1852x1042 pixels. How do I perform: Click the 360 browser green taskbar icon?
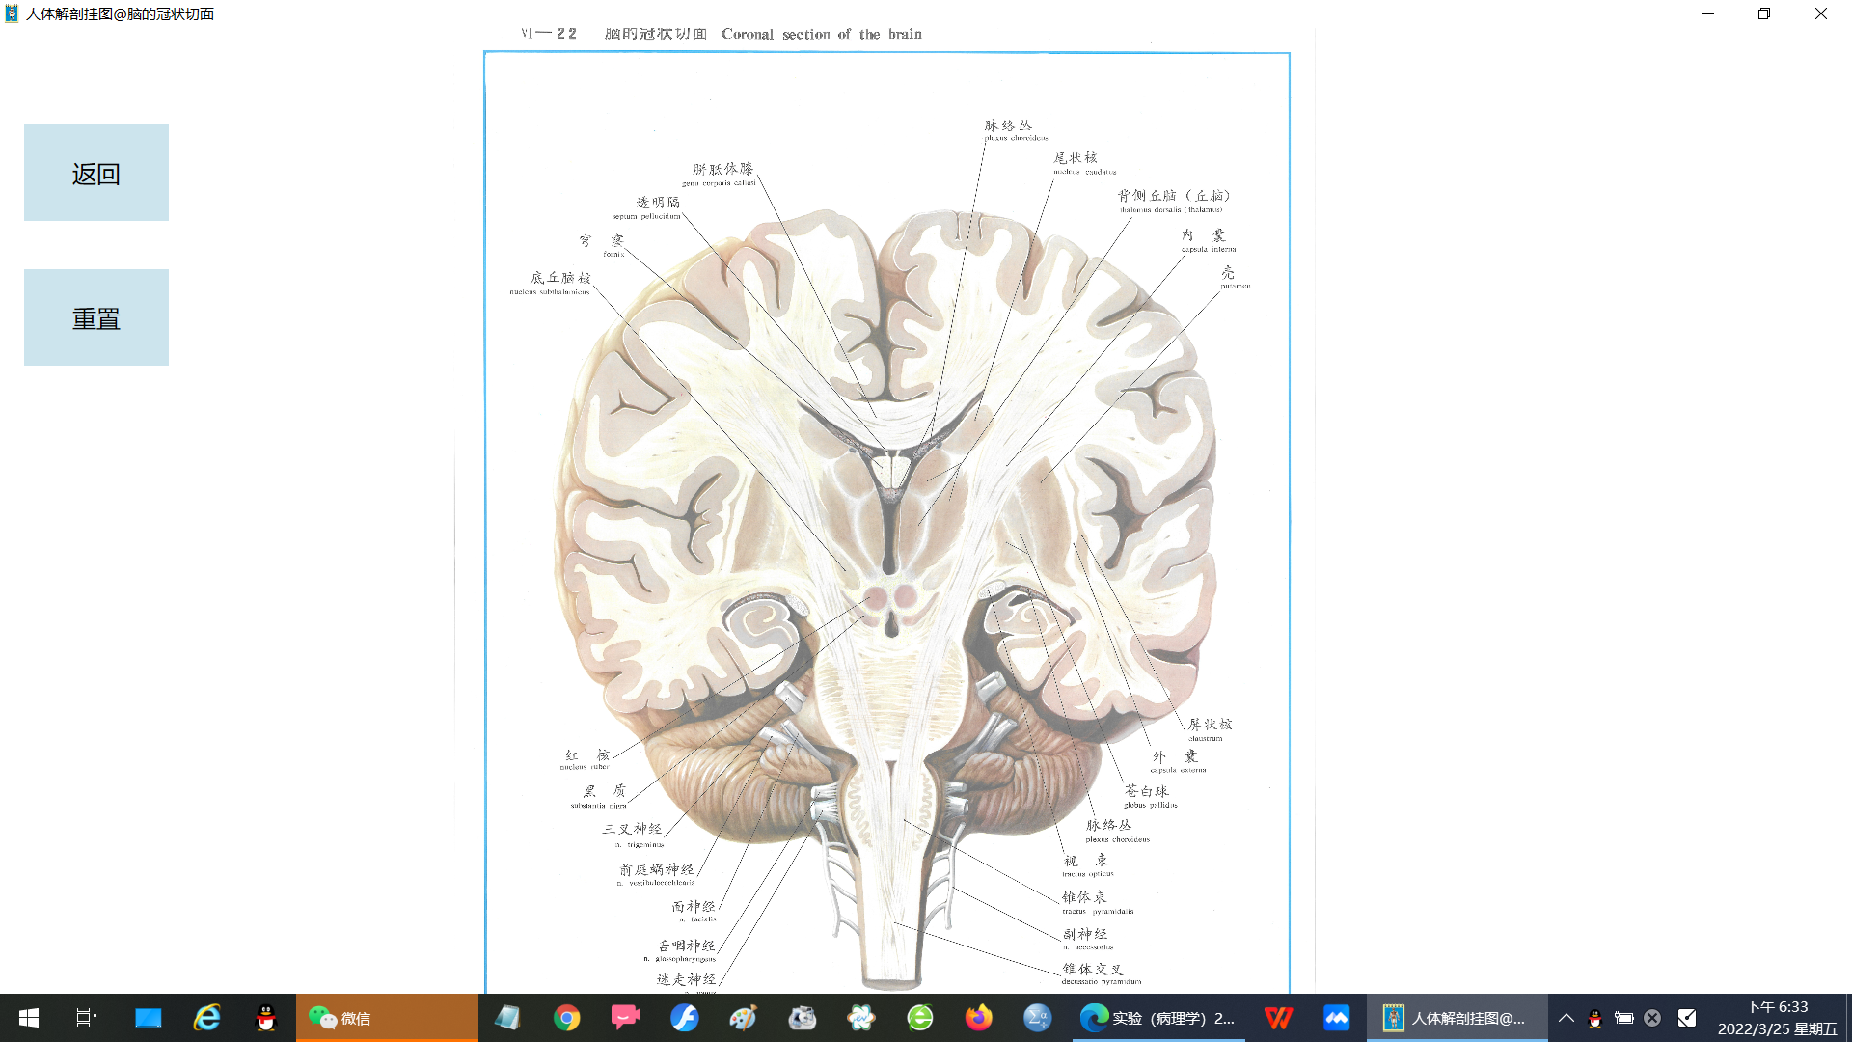(920, 1018)
